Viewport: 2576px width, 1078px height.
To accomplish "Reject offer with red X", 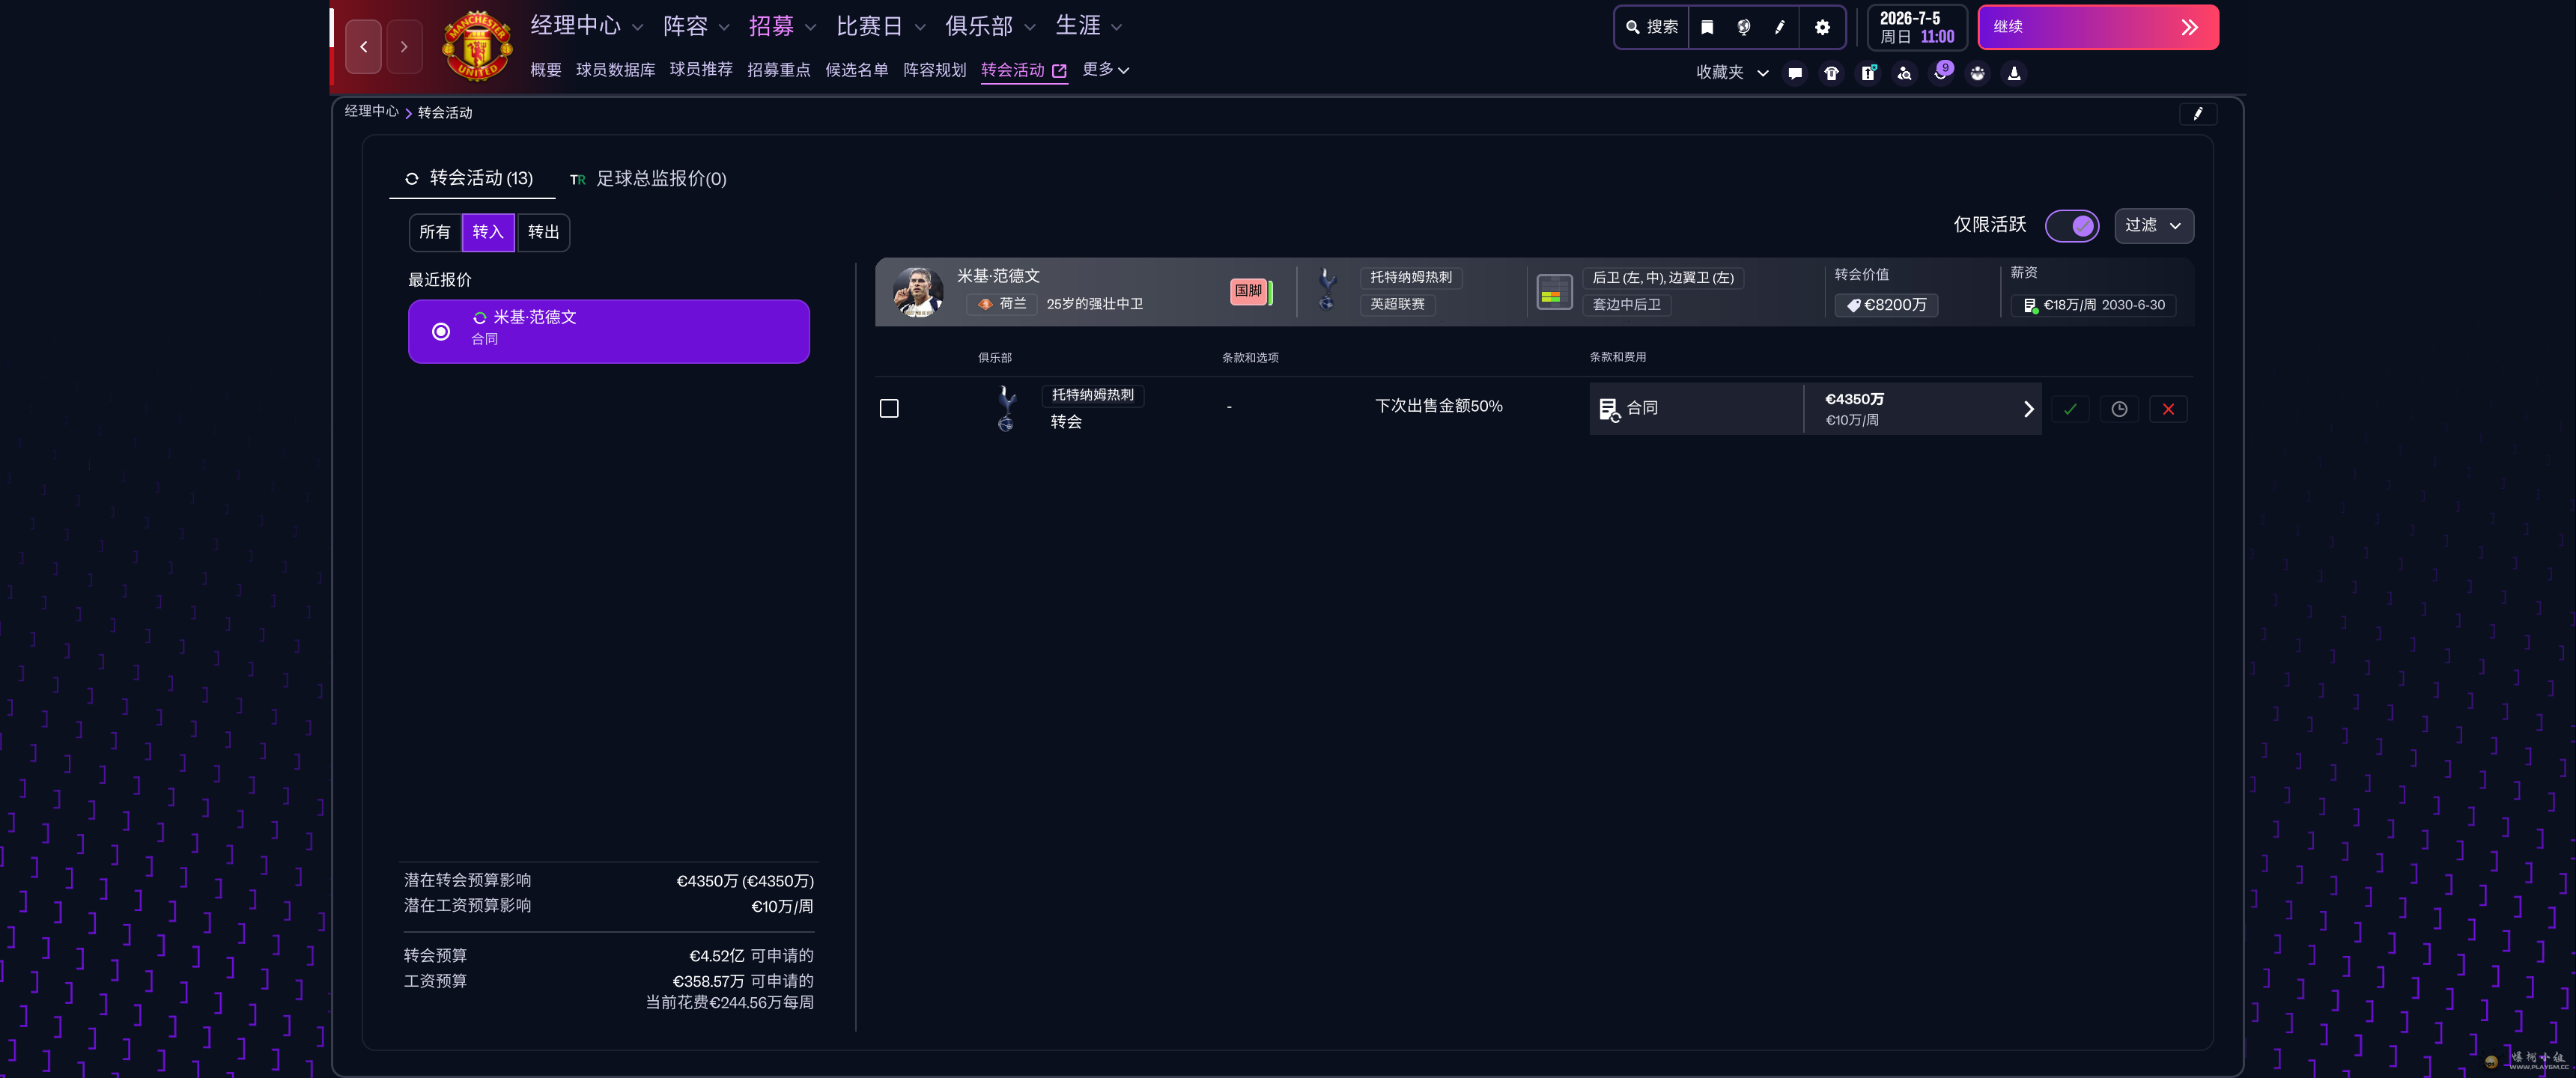I will pyautogui.click(x=2168, y=409).
